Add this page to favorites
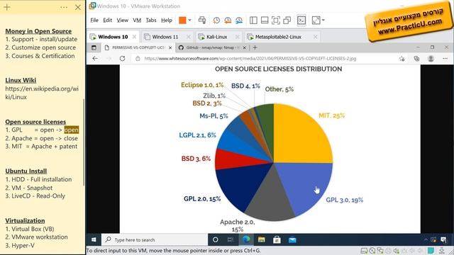Viewport: 454px width, 255px height. pos(402,59)
